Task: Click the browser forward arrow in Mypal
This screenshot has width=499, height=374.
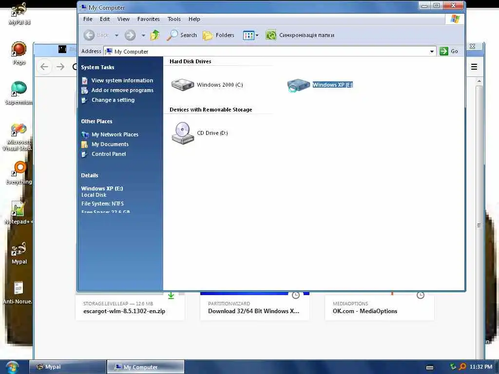Action: tap(60, 67)
